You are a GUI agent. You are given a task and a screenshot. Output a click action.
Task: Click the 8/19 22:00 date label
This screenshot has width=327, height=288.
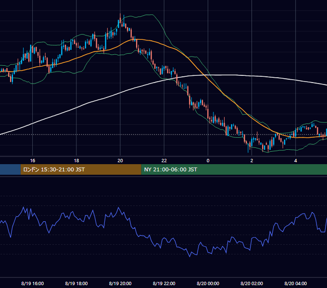click(x=164, y=283)
